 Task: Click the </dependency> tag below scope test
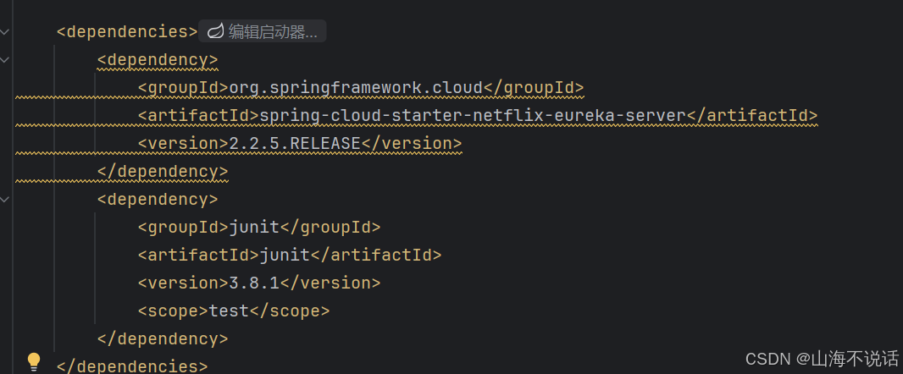(x=163, y=339)
